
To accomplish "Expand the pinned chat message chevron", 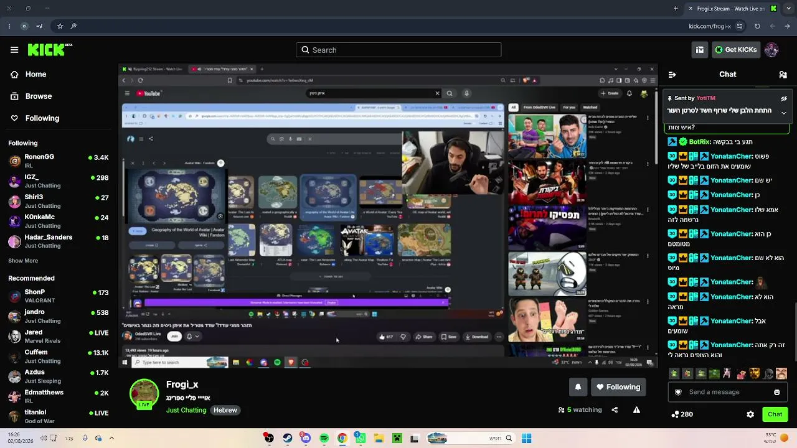I will 784,113.
